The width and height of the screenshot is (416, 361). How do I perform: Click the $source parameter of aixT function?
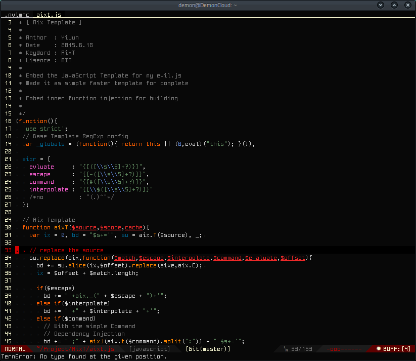(x=84, y=227)
